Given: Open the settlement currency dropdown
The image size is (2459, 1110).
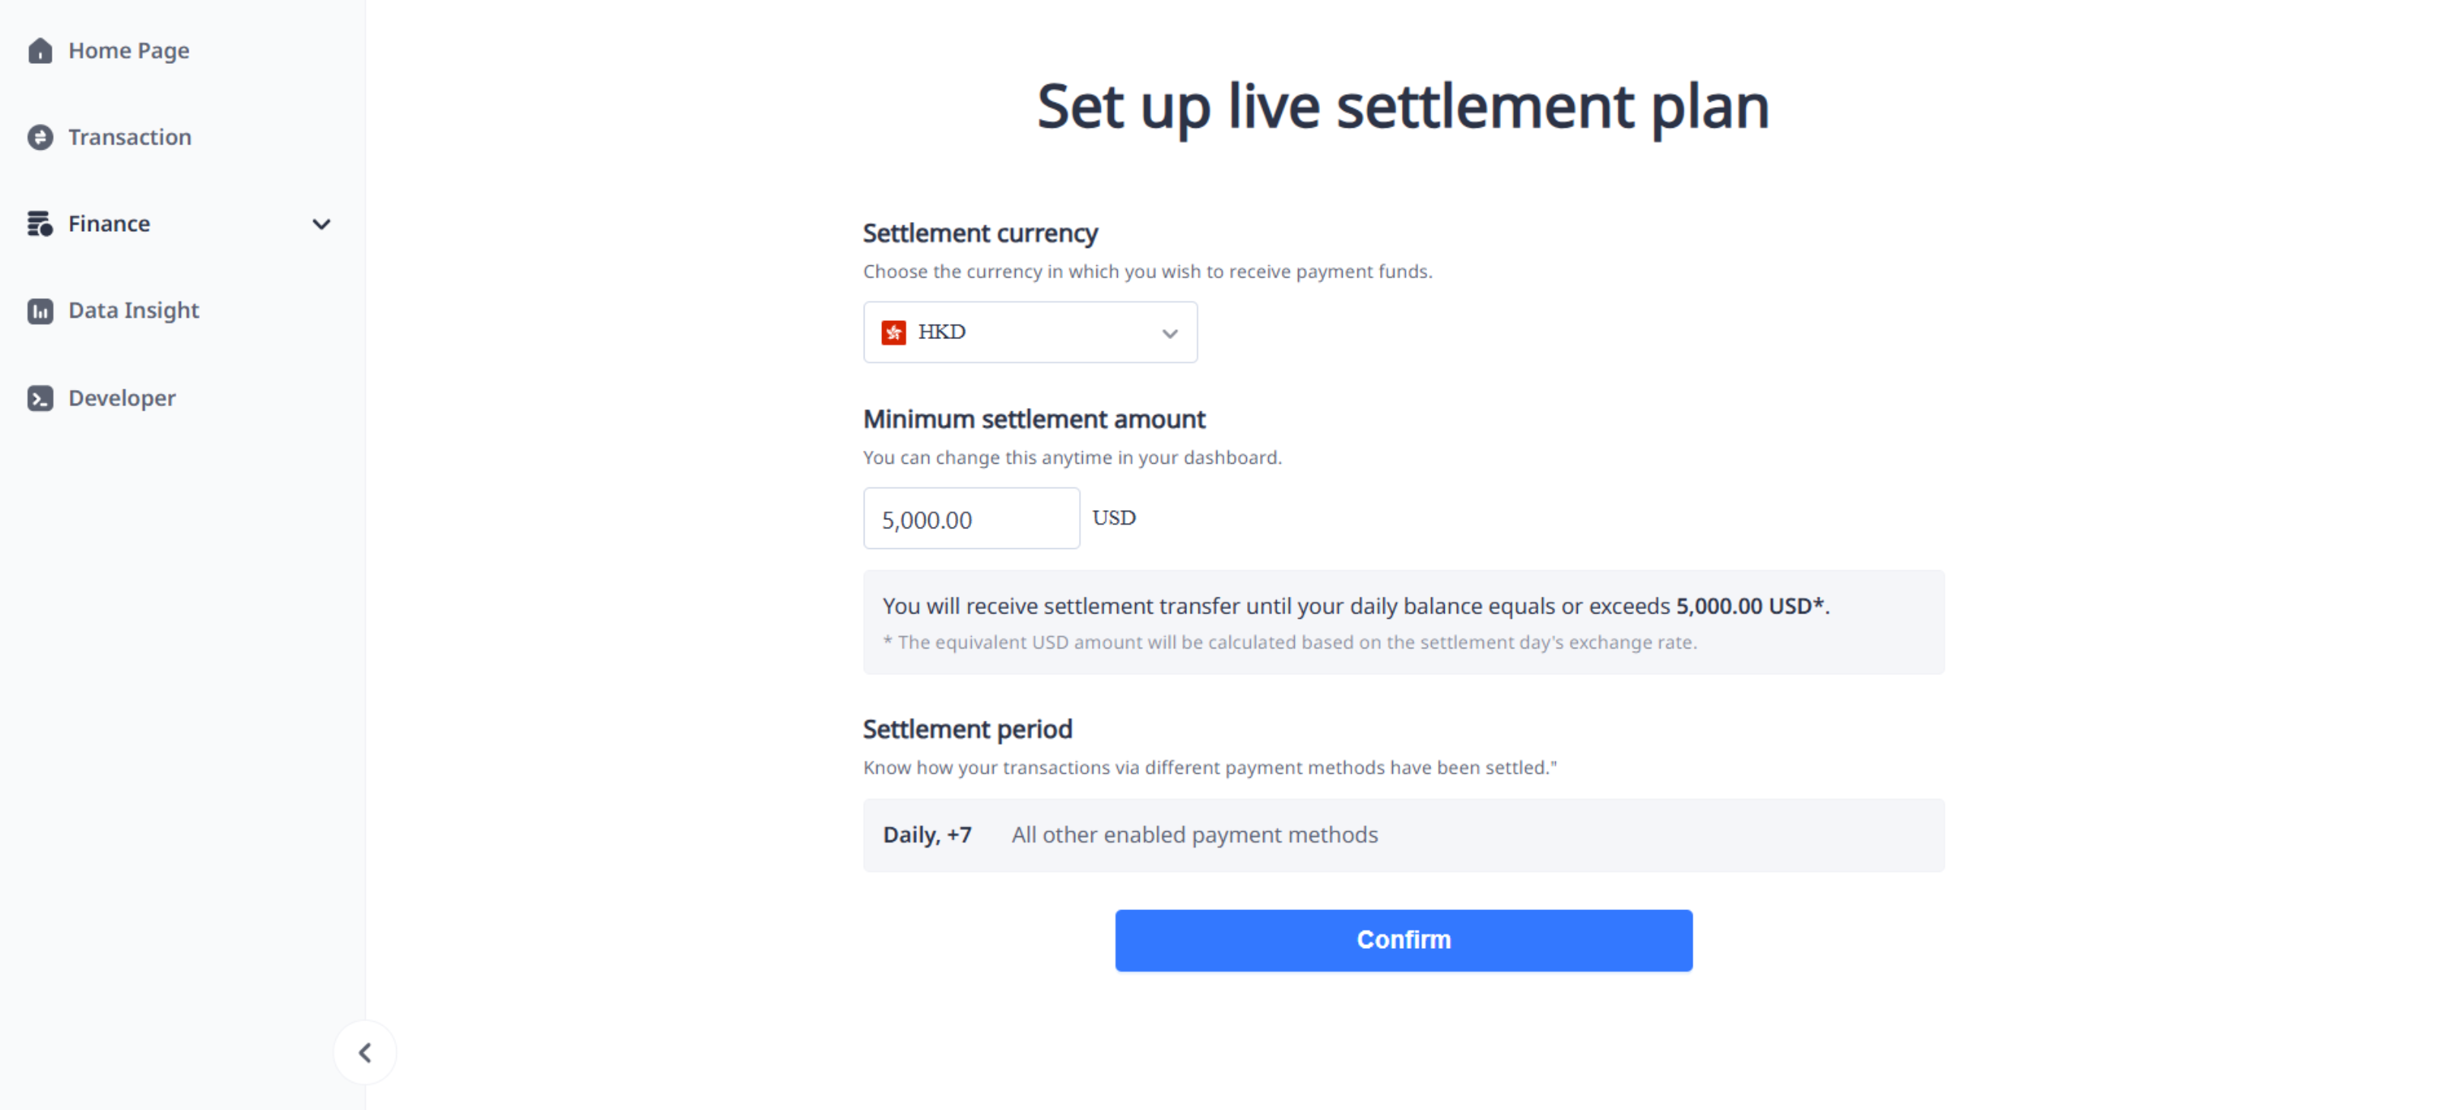Looking at the screenshot, I should click(1030, 332).
